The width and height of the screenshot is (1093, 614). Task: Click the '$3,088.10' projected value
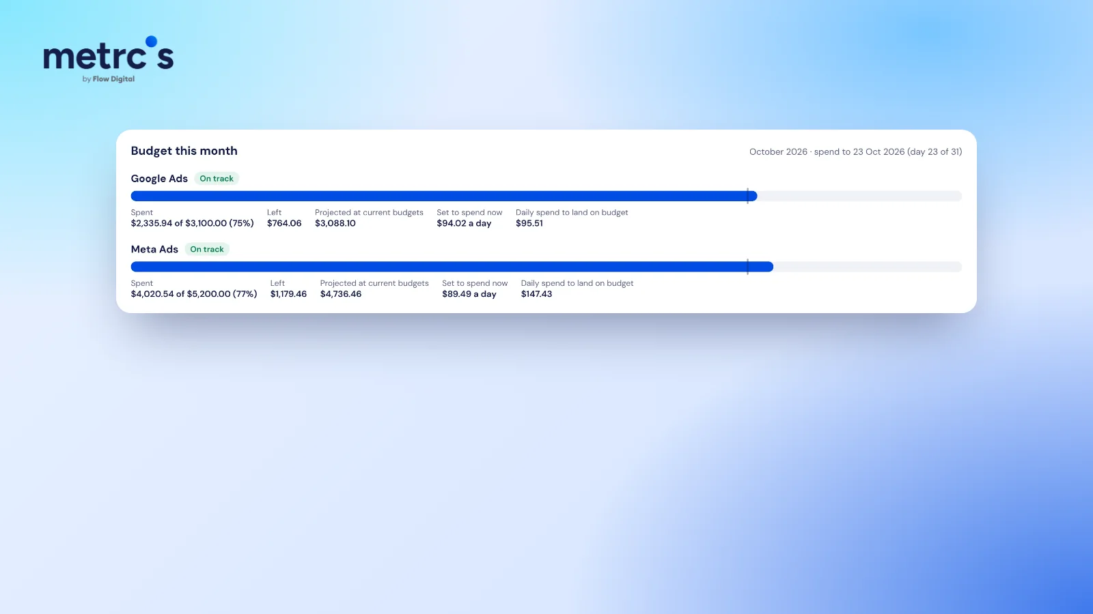335,223
